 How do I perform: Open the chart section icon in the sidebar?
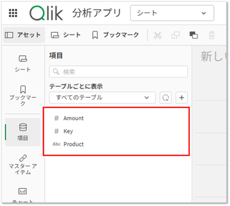coord(22,191)
